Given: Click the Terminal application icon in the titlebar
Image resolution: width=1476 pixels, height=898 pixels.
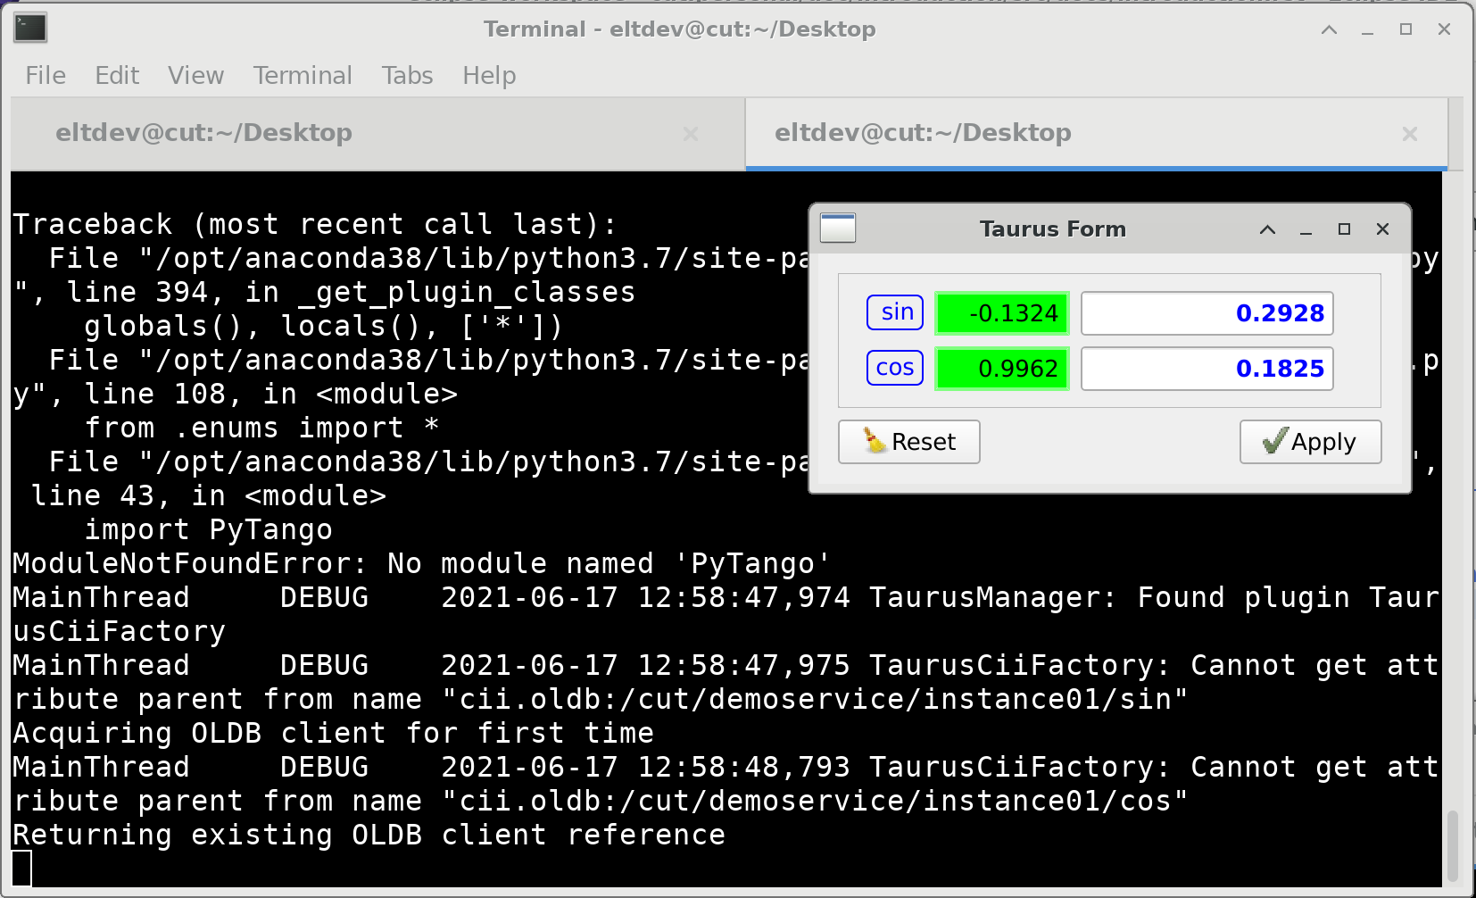Looking at the screenshot, I should pos(29,29).
